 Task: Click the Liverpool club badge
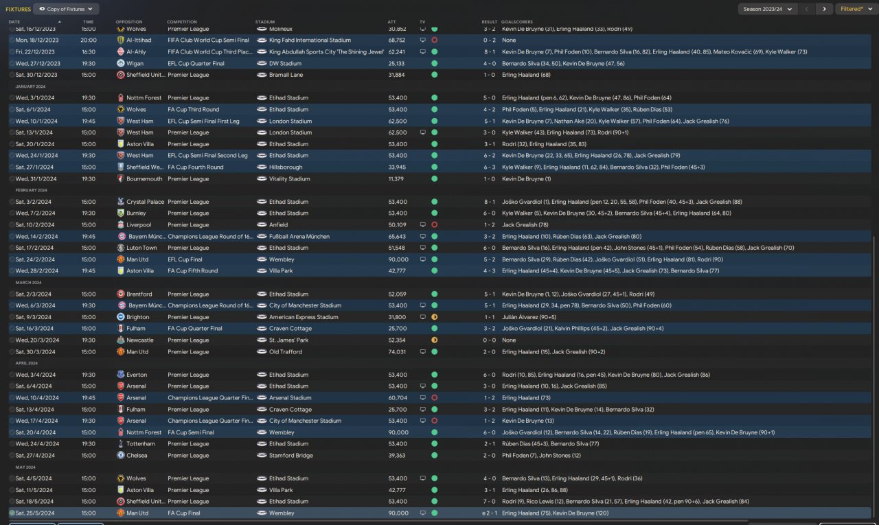pyautogui.click(x=121, y=225)
